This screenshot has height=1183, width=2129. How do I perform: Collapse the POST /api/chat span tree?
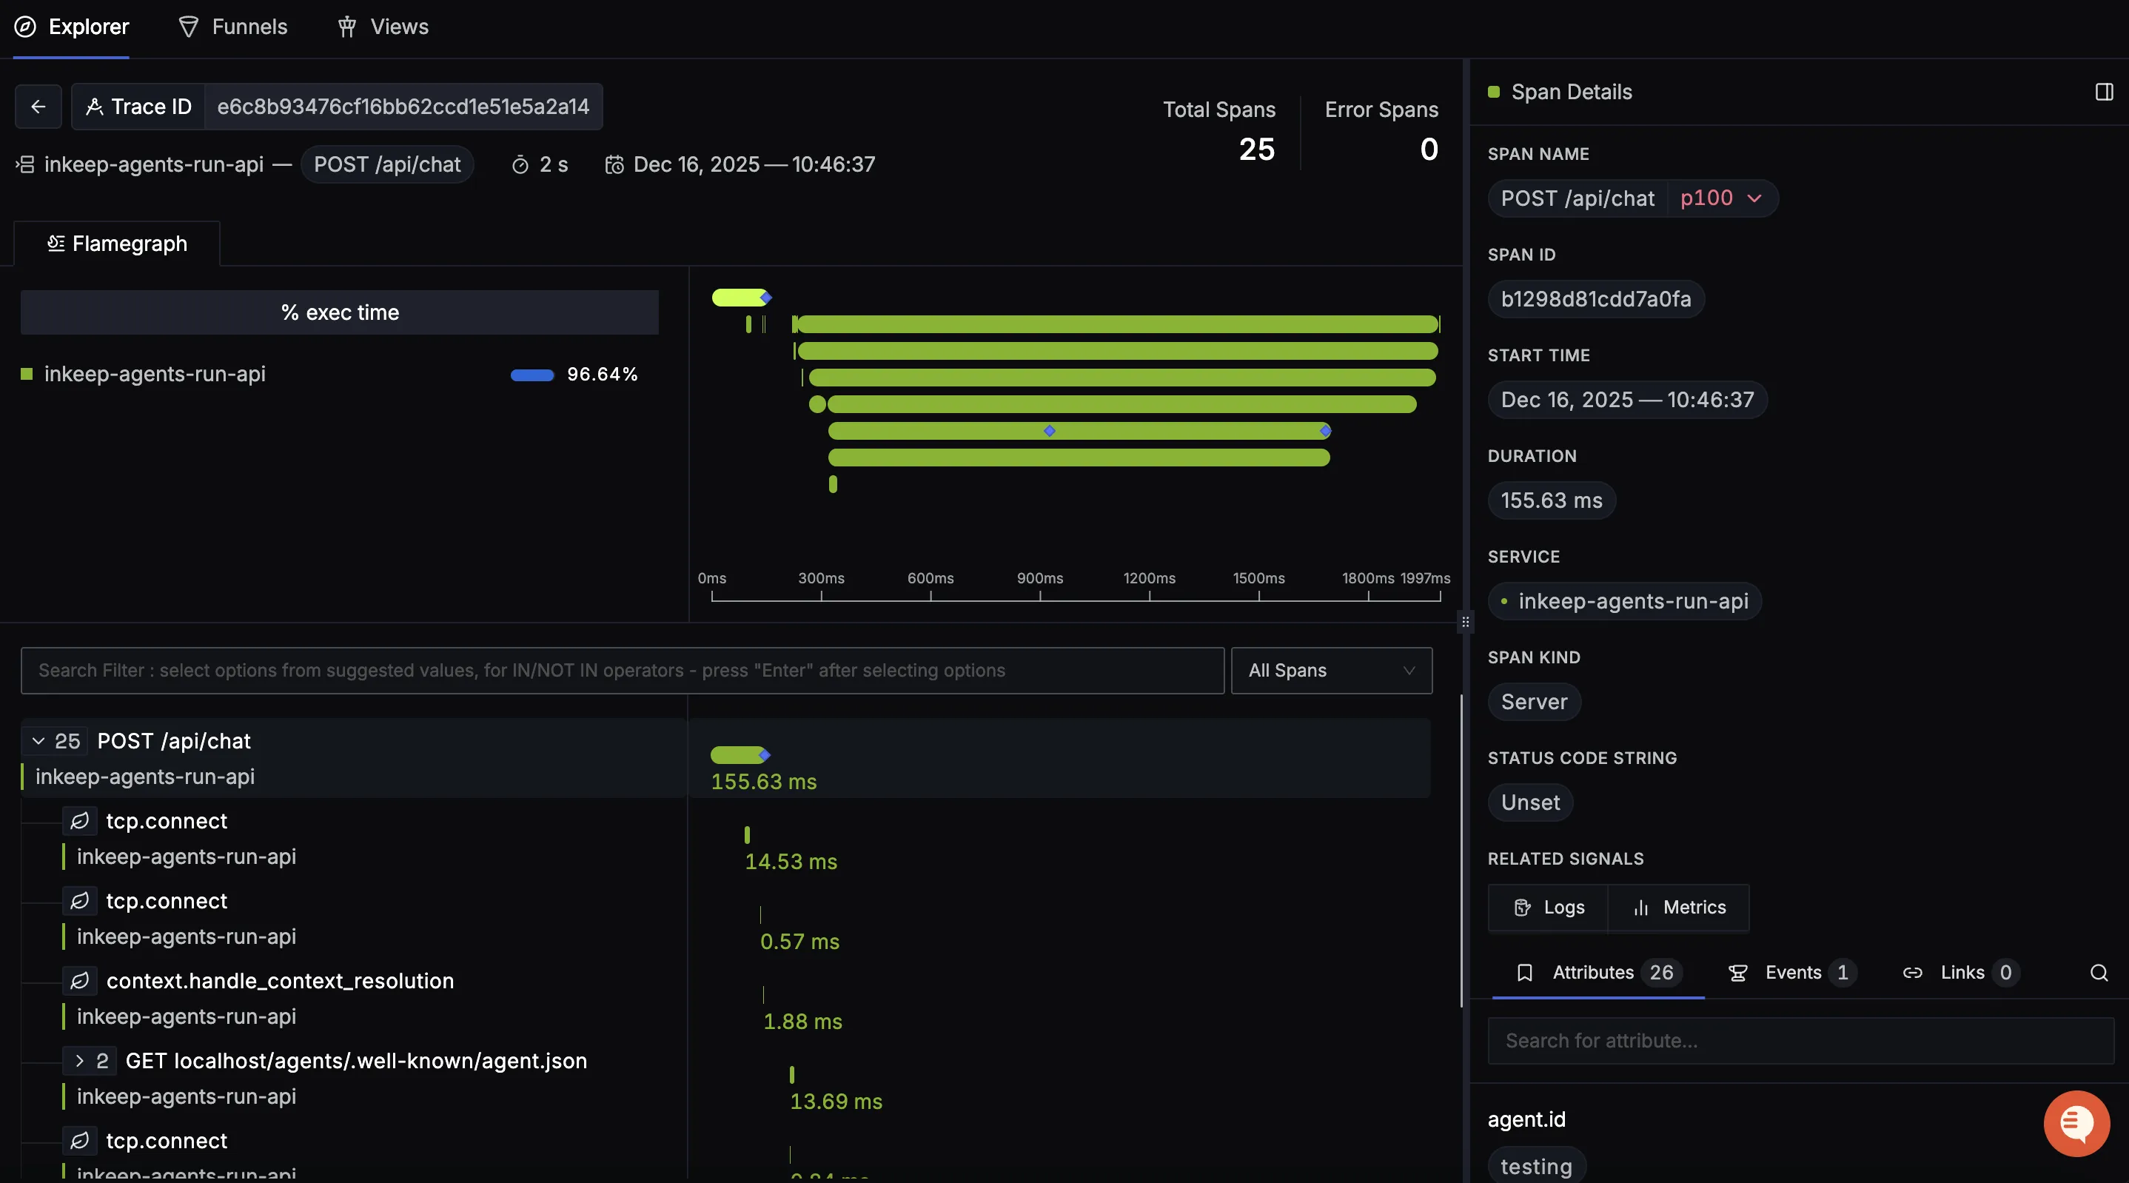pyautogui.click(x=36, y=742)
